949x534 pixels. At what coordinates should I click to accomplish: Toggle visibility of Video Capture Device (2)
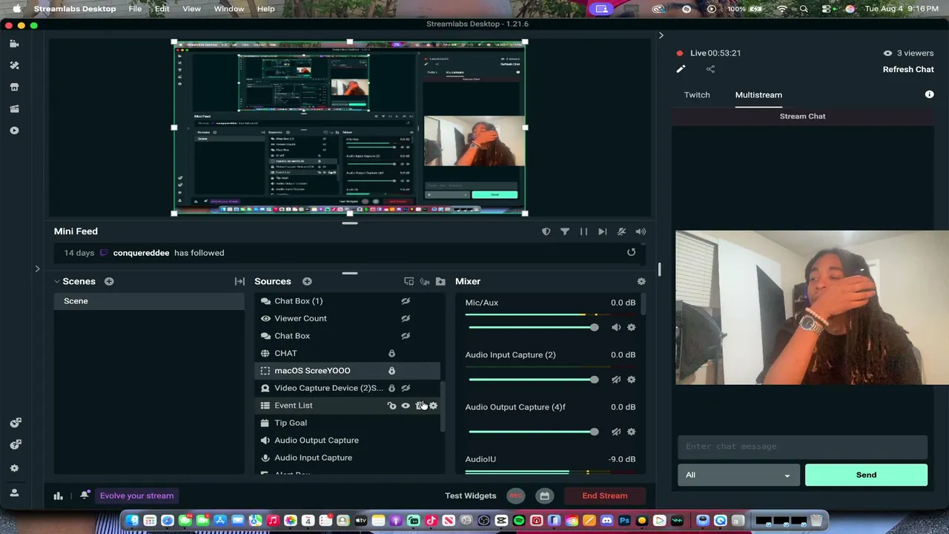[406, 388]
